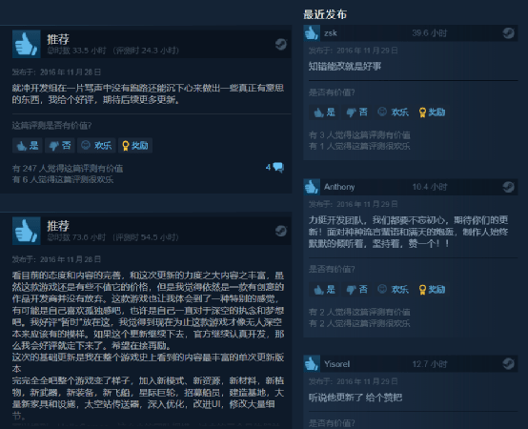Click zsk's thumbs-up avatar icon

pos(312,33)
